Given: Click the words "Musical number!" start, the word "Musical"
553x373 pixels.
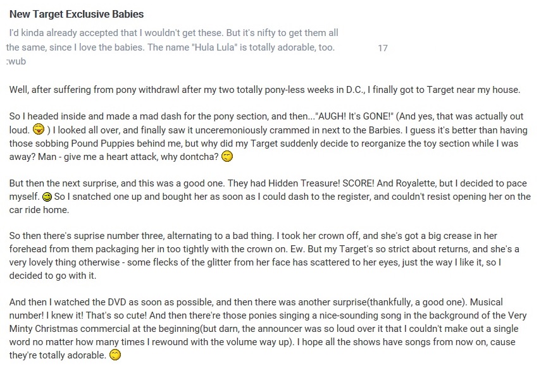Looking at the screenshot, I should [487, 302].
